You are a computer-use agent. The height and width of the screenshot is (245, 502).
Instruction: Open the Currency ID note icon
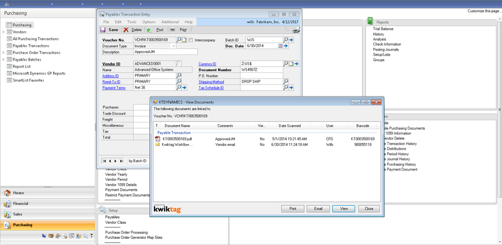(291, 64)
